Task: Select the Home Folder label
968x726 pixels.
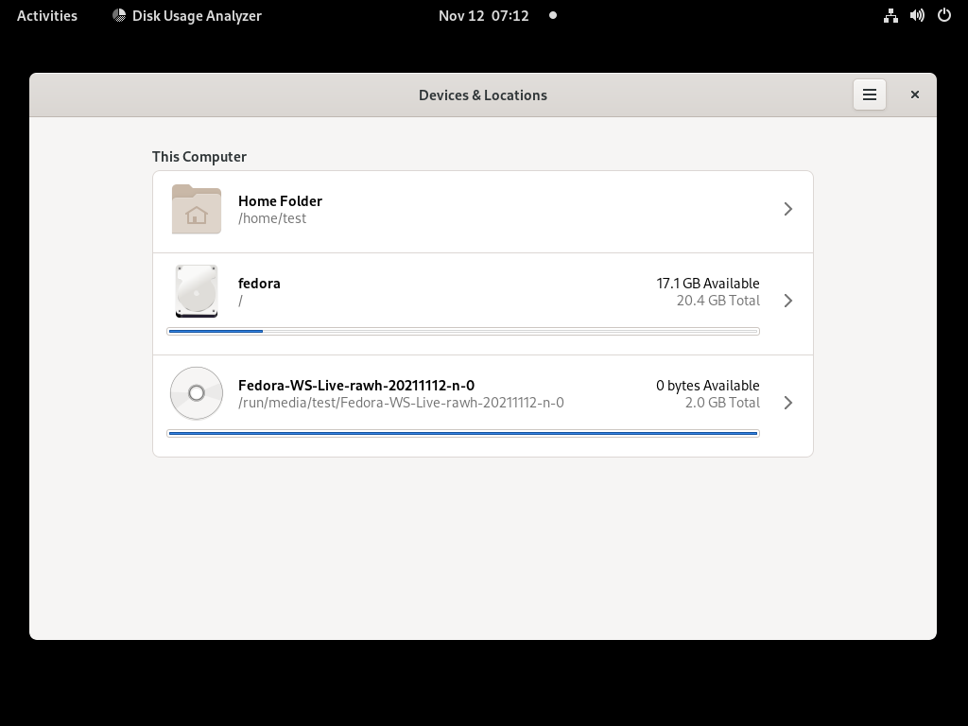Action: point(280,200)
